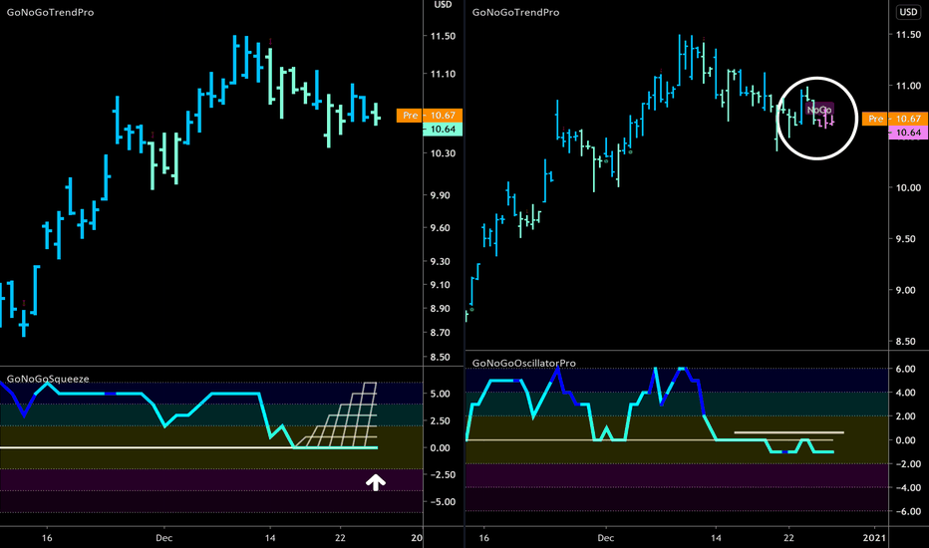Click the -4.00 value on the Oscillator scale

pyautogui.click(x=907, y=488)
